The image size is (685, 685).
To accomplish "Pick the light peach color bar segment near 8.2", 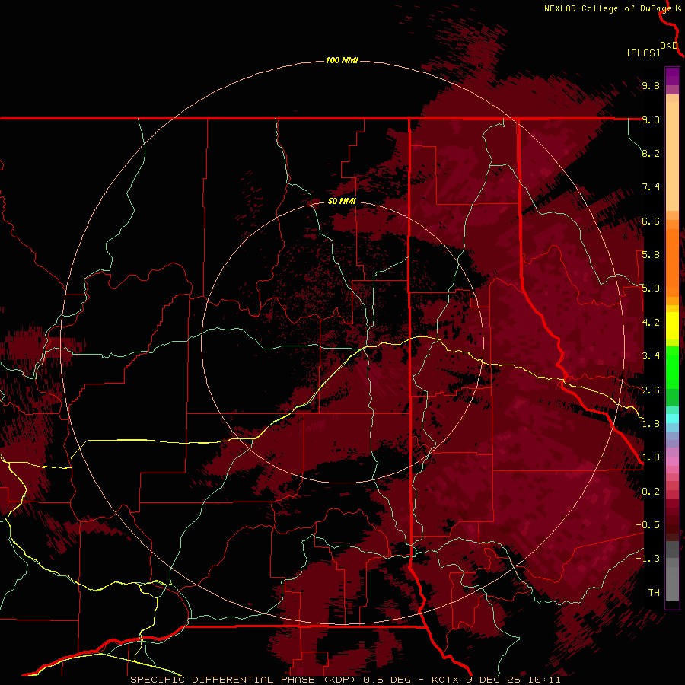I will [672, 156].
